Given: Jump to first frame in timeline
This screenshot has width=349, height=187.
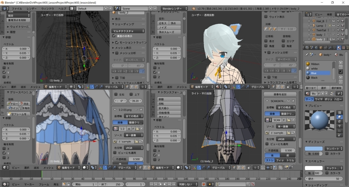Looking at the screenshot, I should click(151, 184).
